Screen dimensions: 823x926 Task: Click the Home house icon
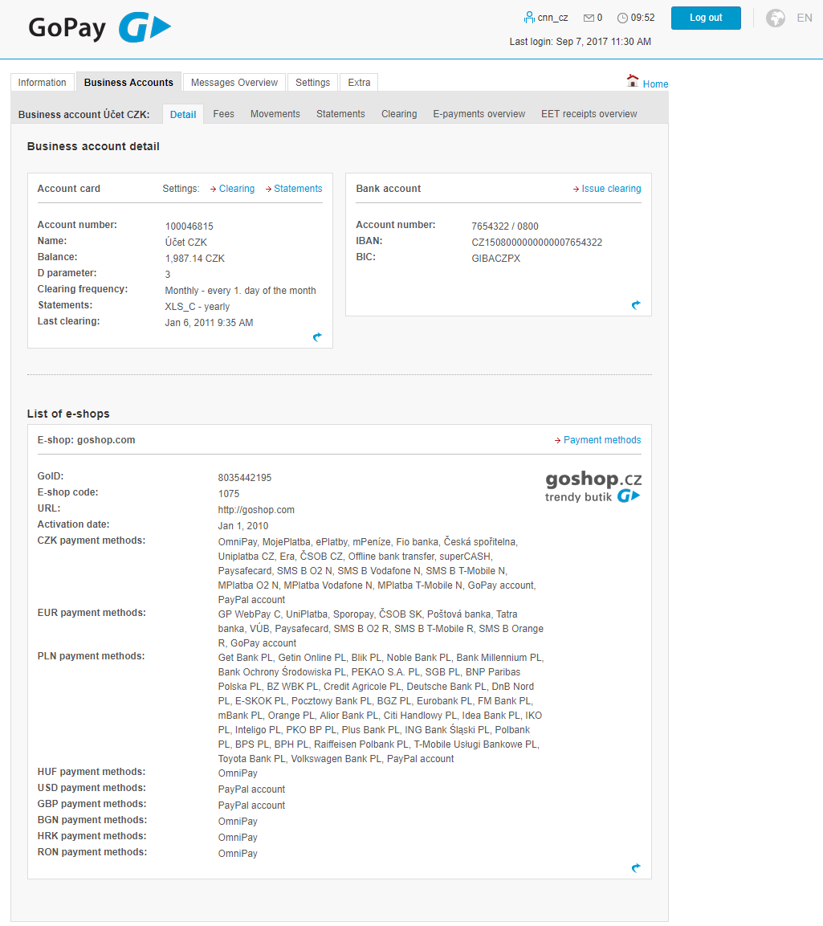point(633,81)
